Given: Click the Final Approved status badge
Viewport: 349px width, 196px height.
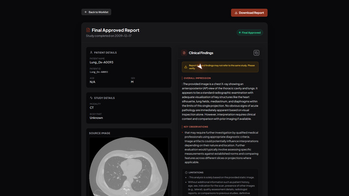Looking at the screenshot, I should coord(250,32).
